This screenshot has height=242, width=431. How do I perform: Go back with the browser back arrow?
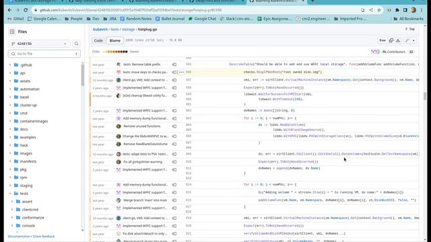point(9,10)
